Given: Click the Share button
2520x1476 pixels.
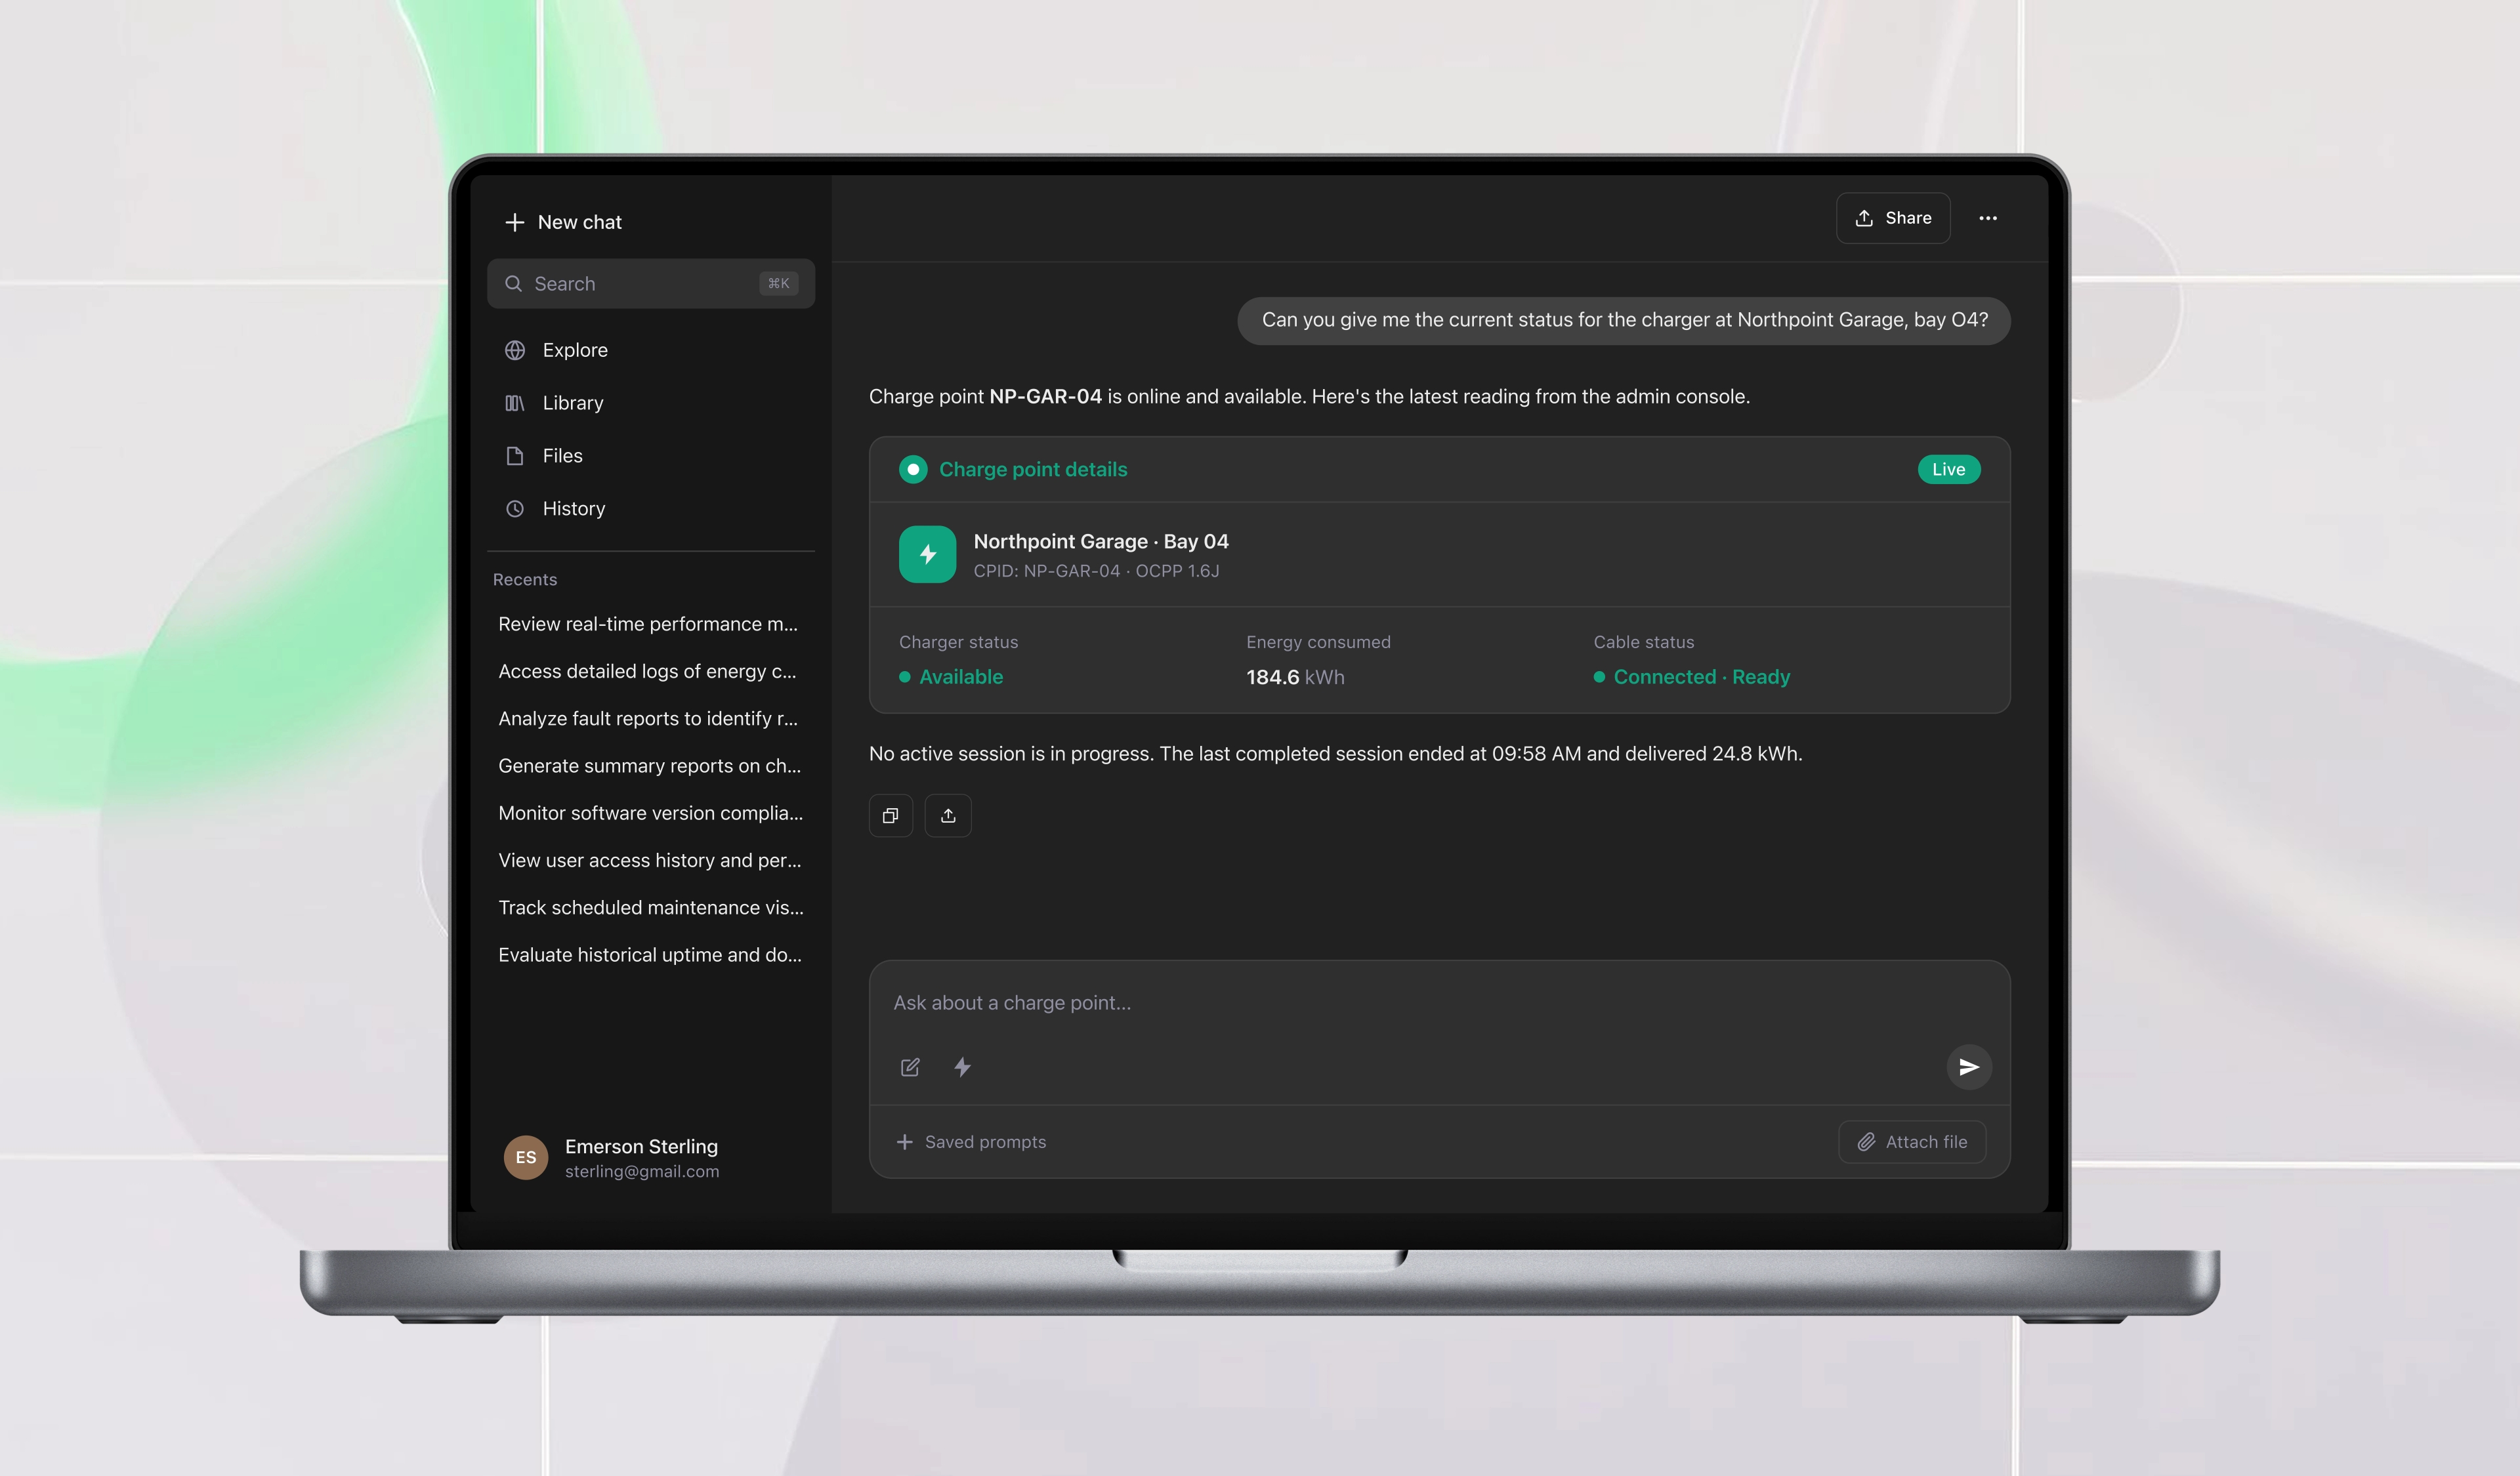Looking at the screenshot, I should (1893, 218).
